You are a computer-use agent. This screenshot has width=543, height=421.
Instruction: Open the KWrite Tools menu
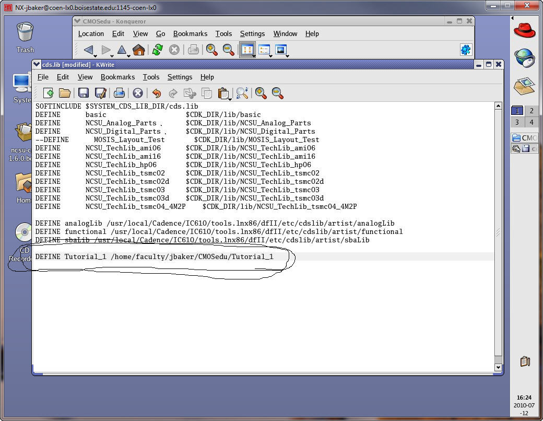[x=151, y=77]
